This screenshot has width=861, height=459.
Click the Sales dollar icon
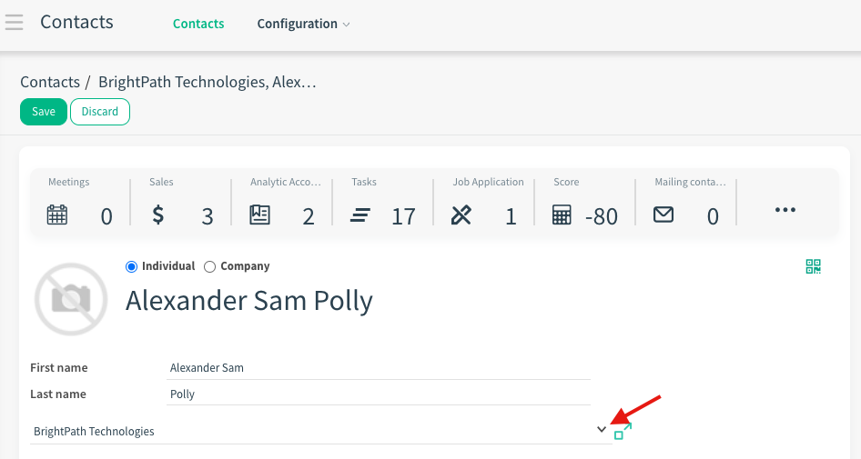pyautogui.click(x=158, y=215)
